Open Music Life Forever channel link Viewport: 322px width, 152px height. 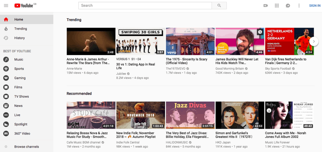tap(277, 142)
